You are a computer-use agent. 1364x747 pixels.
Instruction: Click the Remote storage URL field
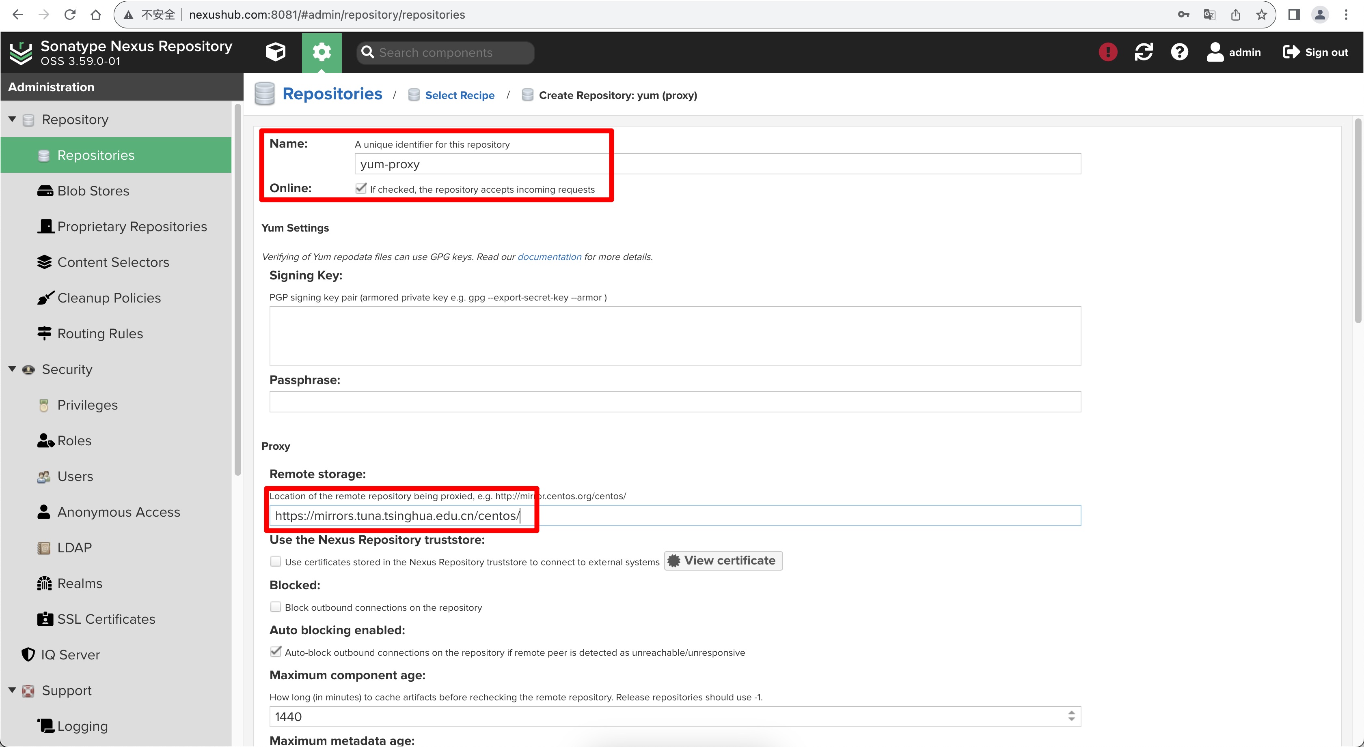(x=675, y=516)
